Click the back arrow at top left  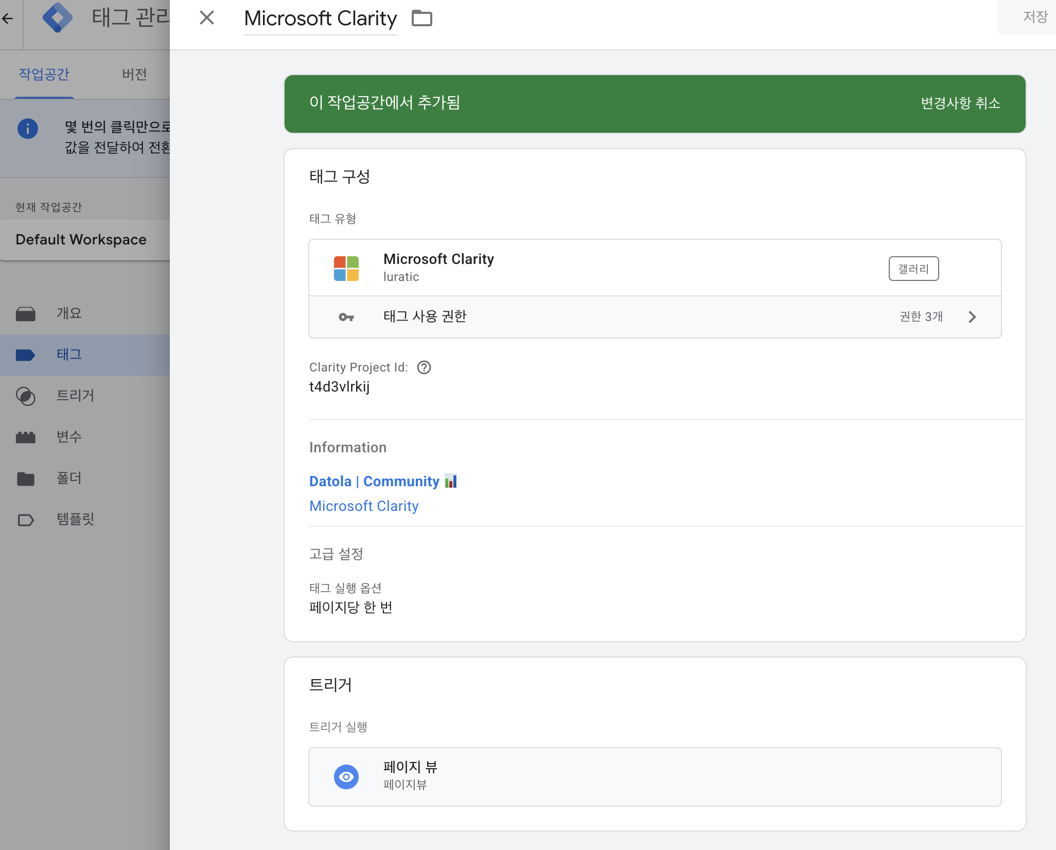click(x=8, y=19)
